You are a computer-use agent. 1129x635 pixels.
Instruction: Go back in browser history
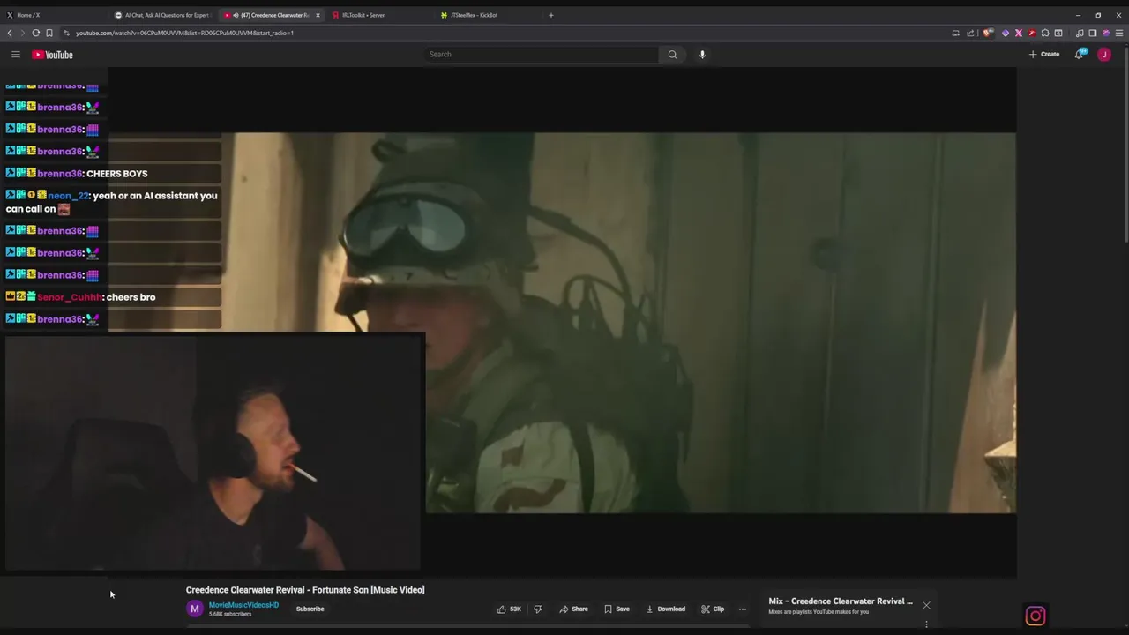[x=10, y=33]
